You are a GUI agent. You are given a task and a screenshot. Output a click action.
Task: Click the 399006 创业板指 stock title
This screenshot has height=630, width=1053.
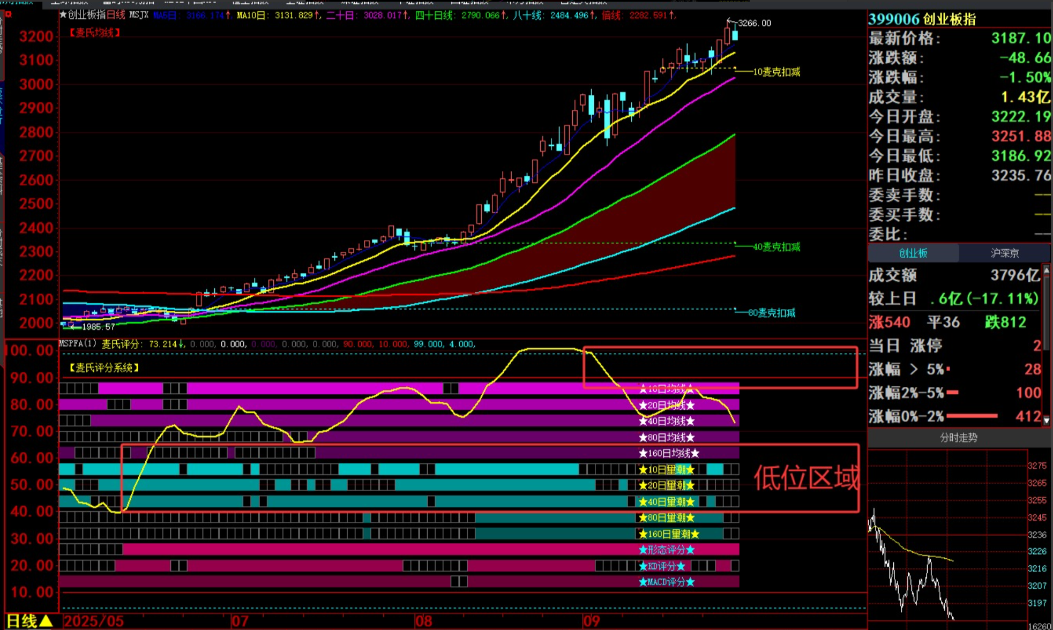pyautogui.click(x=922, y=19)
